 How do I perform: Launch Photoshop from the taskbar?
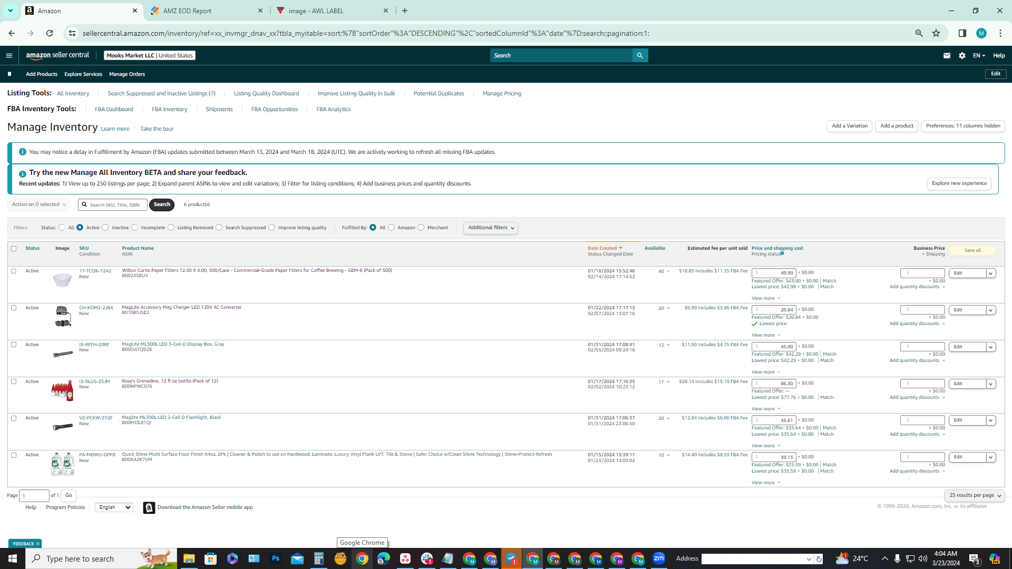point(276,558)
